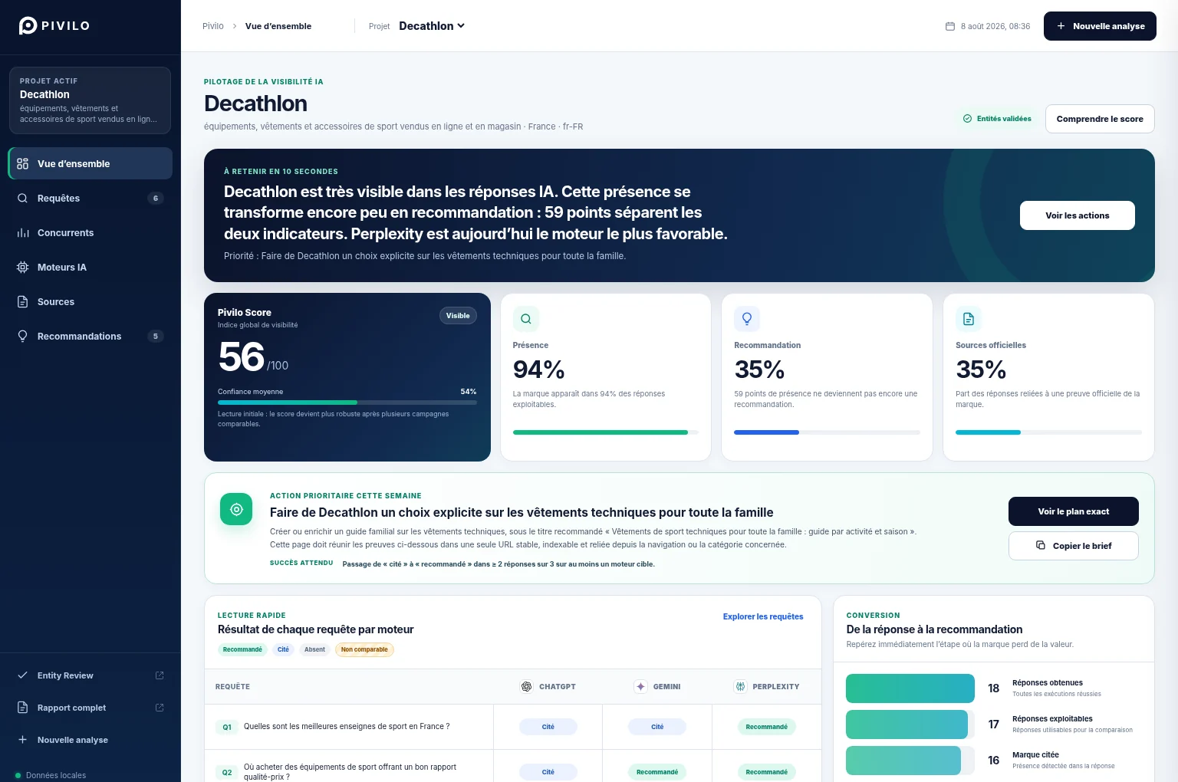
Task: Click the Perplexity column icon
Action: pyautogui.click(x=740, y=687)
